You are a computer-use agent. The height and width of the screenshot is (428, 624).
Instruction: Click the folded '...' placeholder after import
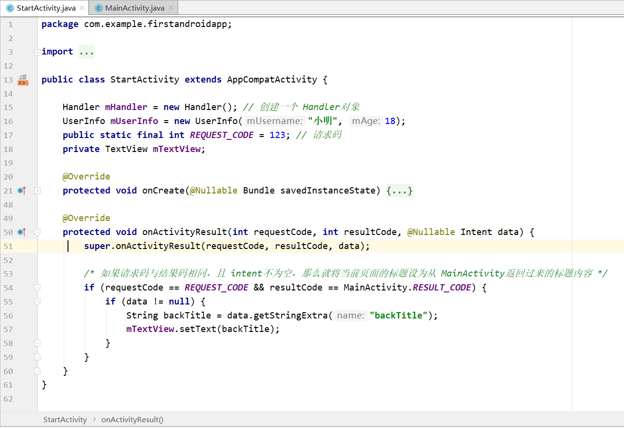(86, 52)
